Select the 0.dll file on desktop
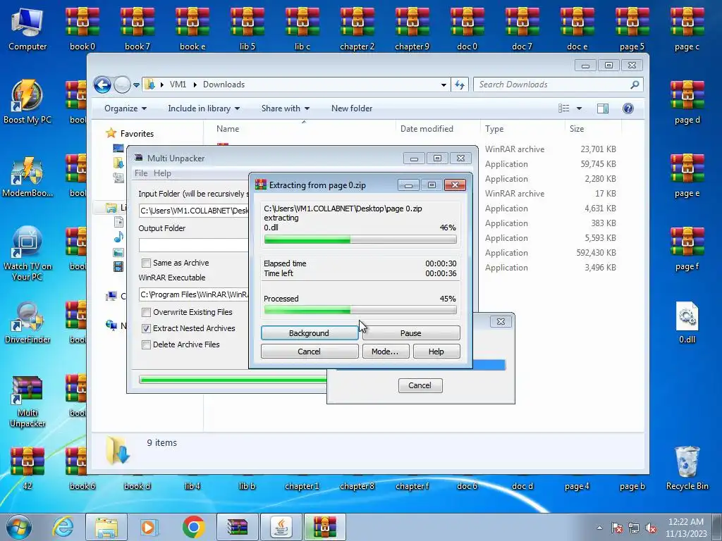Screen dimensions: 722x541 pyautogui.click(x=687, y=323)
